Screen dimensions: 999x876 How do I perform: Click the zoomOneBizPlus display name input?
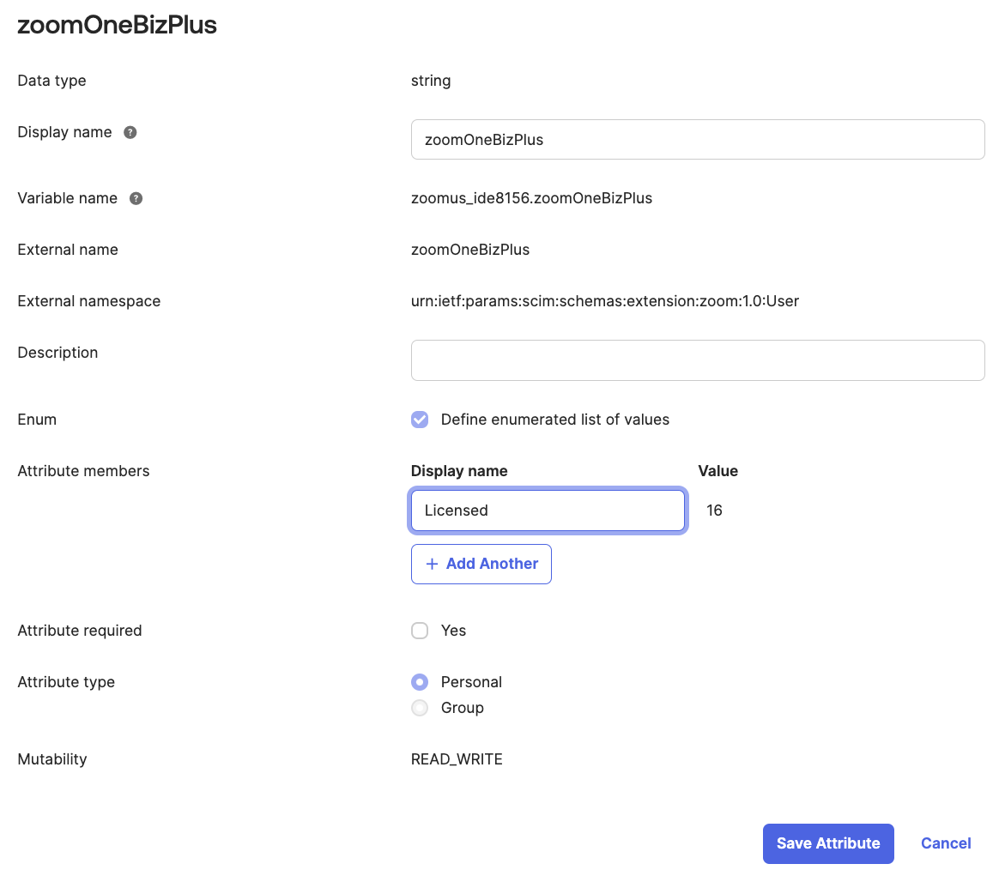point(697,139)
